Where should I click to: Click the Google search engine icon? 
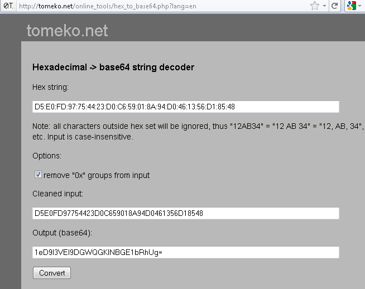(351, 6)
